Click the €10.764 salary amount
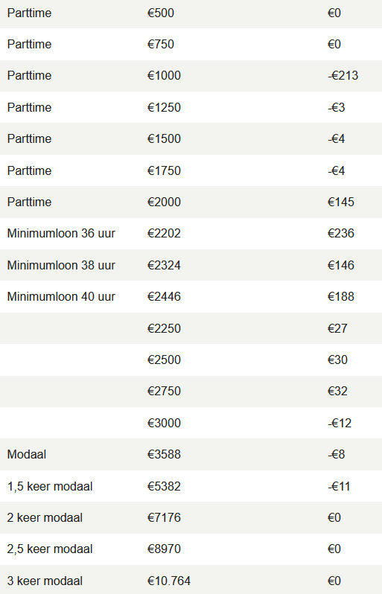 pos(169,581)
